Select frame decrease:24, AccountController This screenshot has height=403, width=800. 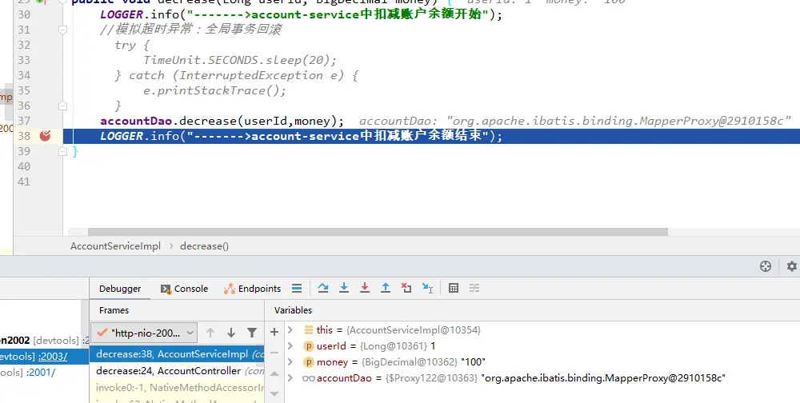tap(177, 371)
